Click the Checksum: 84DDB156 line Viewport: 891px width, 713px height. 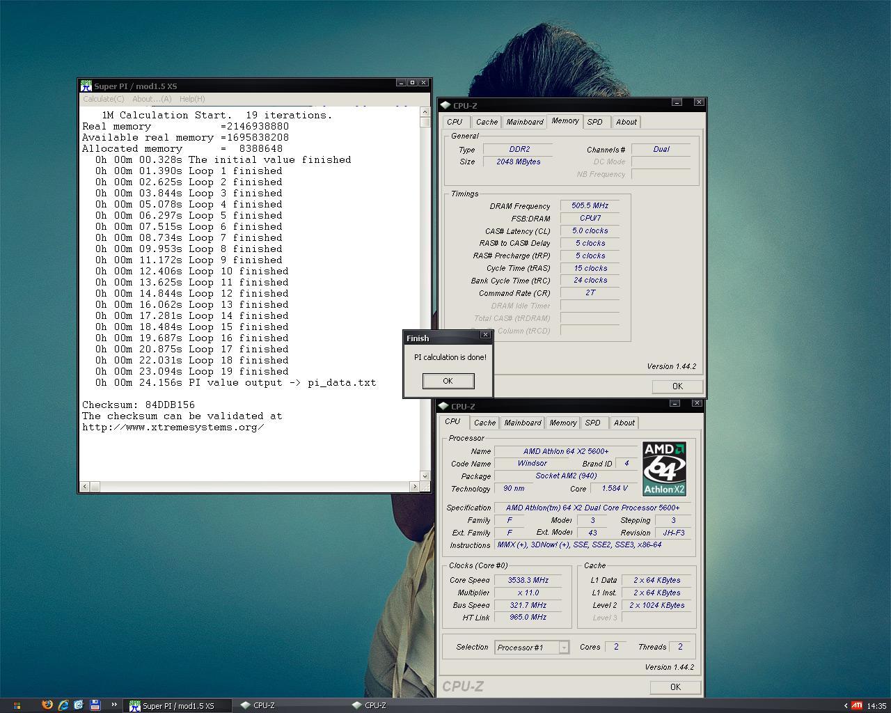139,405
